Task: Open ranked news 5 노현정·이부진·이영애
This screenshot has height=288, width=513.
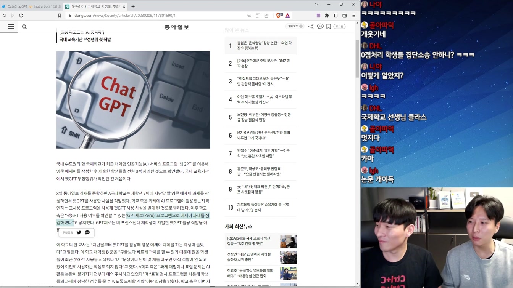Action: point(261,117)
